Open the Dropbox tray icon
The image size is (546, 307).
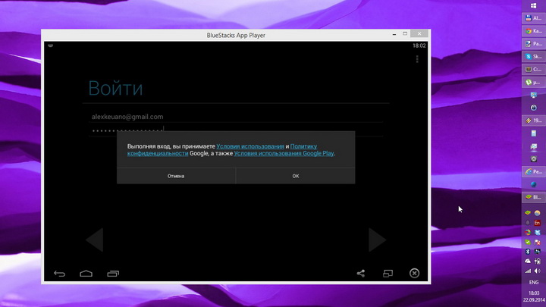coord(538,232)
